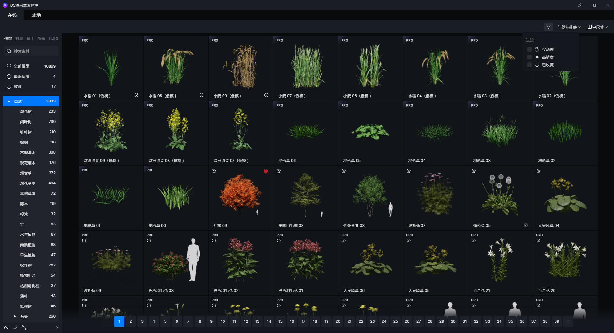Enable 高精度 HD filter checkbox
Image resolution: width=614 pixels, height=333 pixels.
tap(530, 57)
